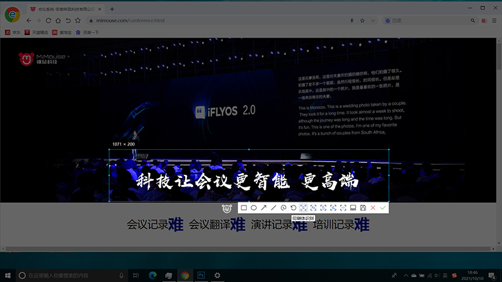
Task: Click the lightning speed-mode icon in address bar
Action: [352, 21]
